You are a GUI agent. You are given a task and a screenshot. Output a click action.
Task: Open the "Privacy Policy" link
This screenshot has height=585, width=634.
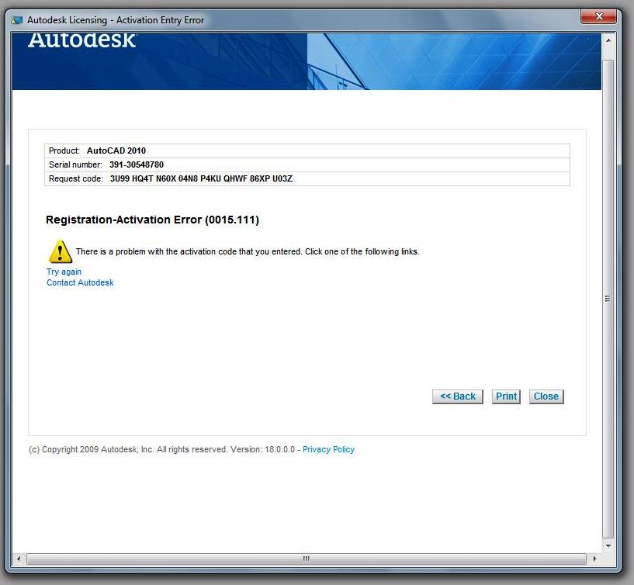(x=328, y=449)
